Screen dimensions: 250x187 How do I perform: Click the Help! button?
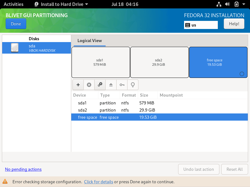point(234,24)
